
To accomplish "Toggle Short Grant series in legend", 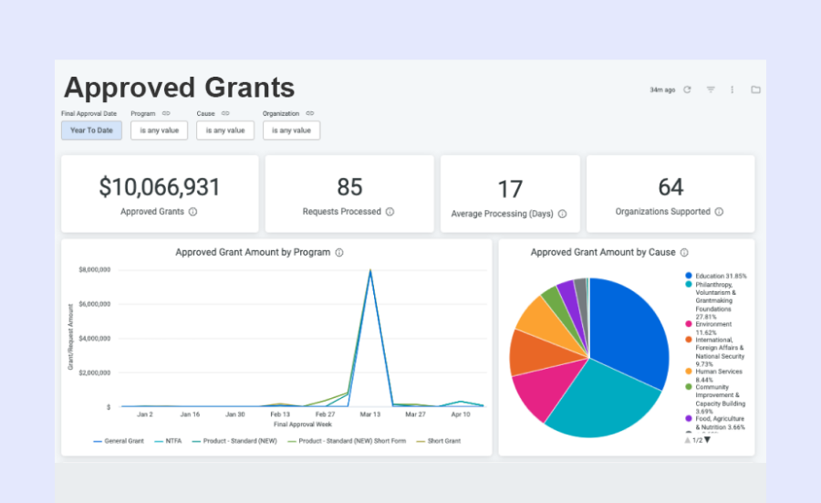I will point(439,441).
